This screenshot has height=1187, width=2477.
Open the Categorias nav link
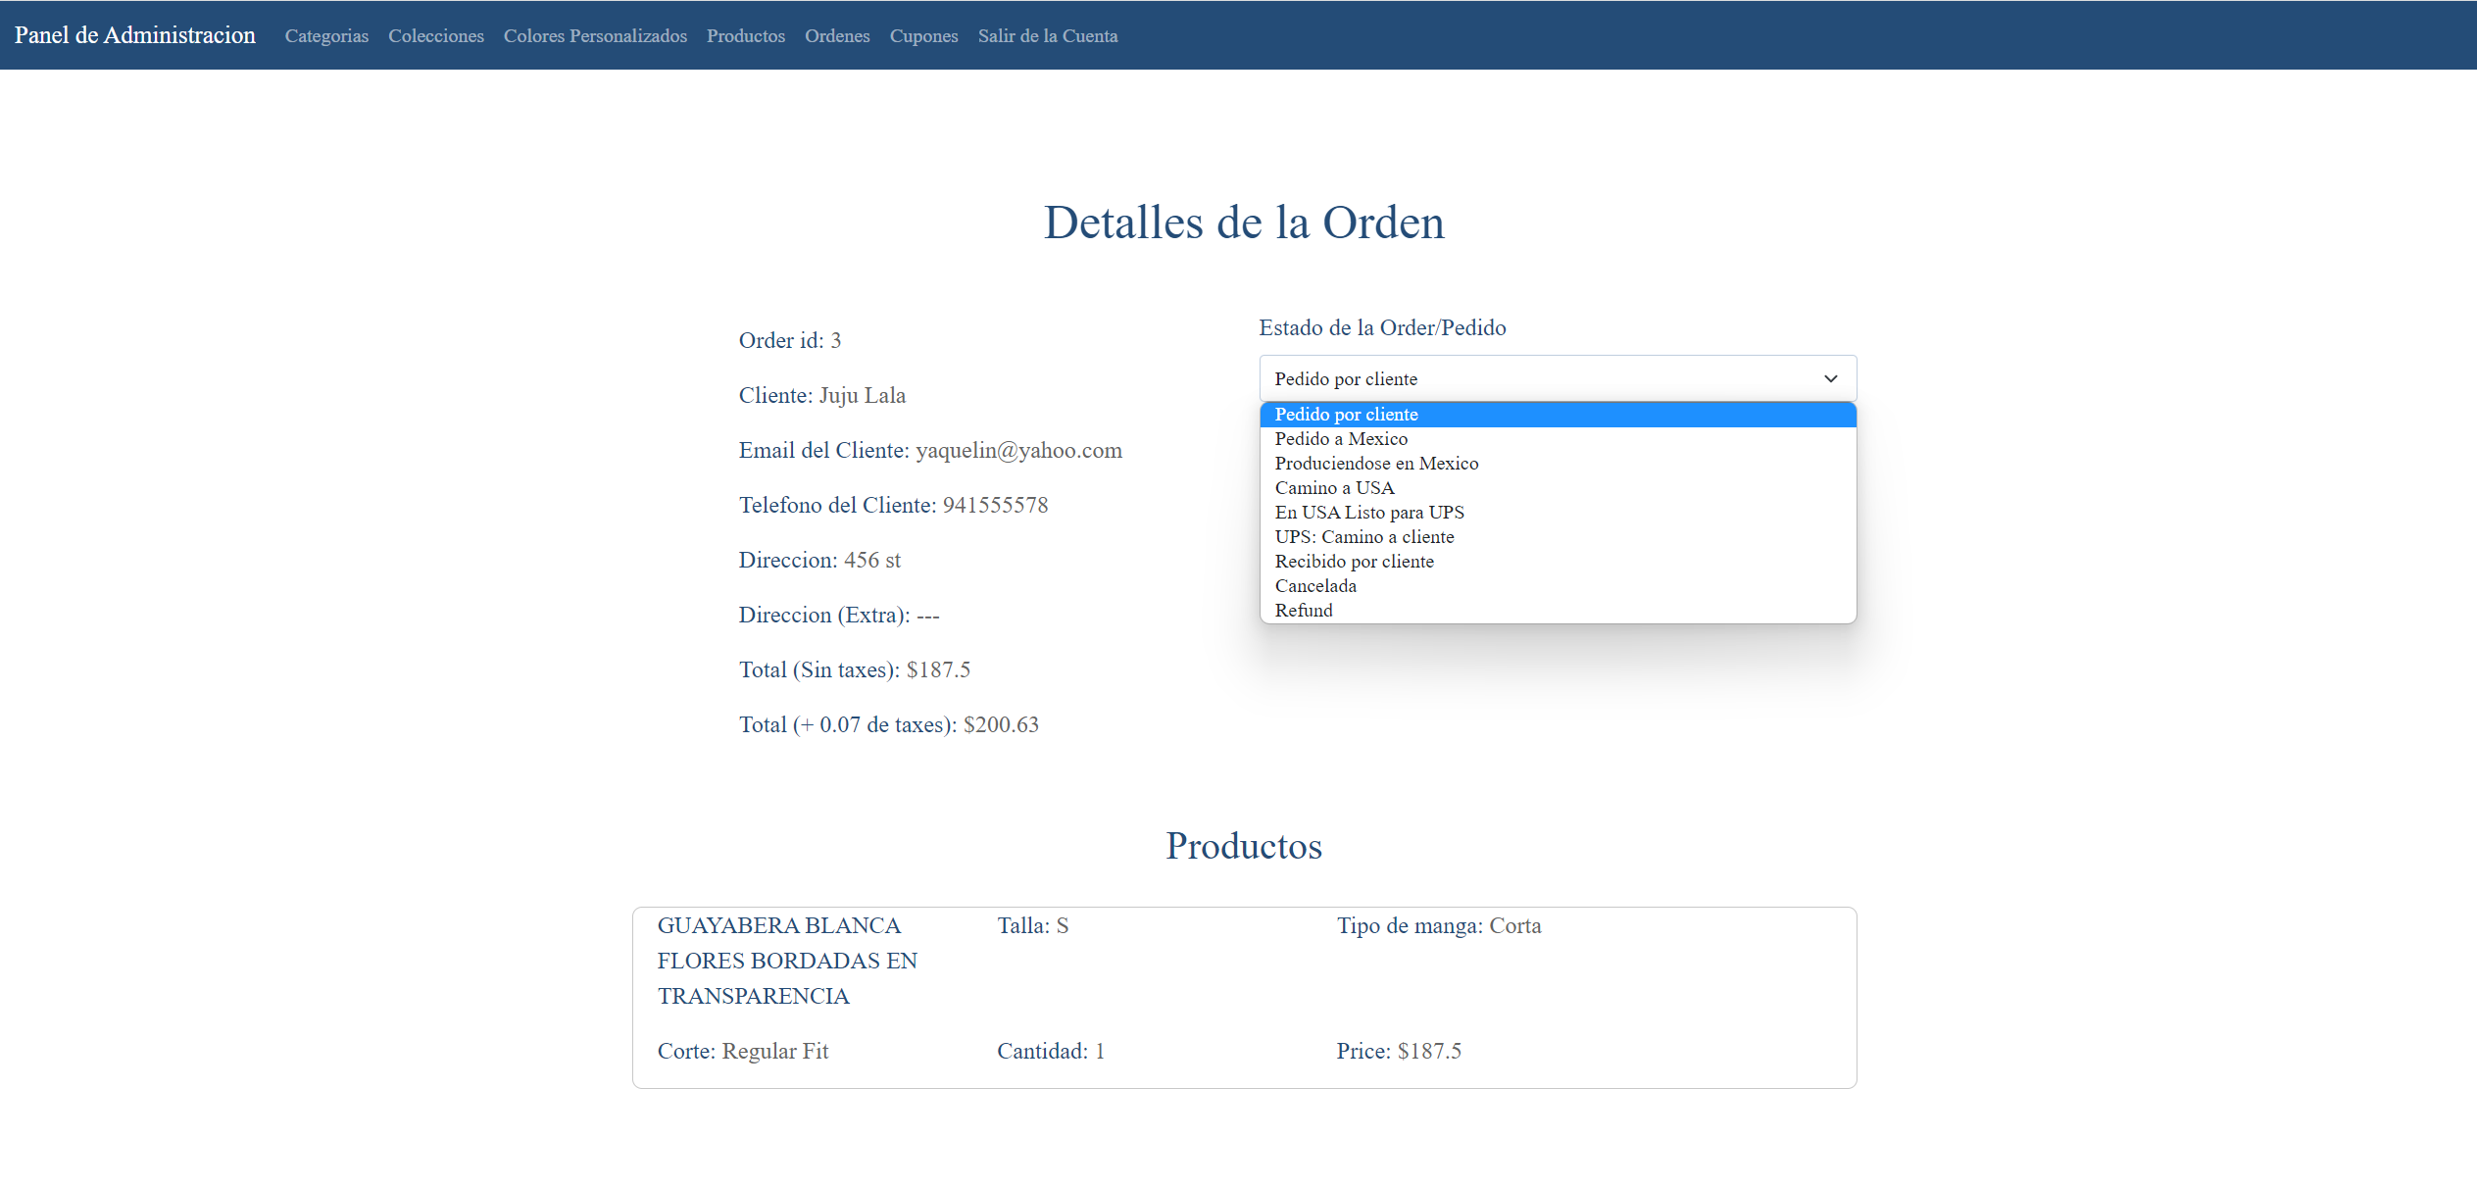point(326,36)
